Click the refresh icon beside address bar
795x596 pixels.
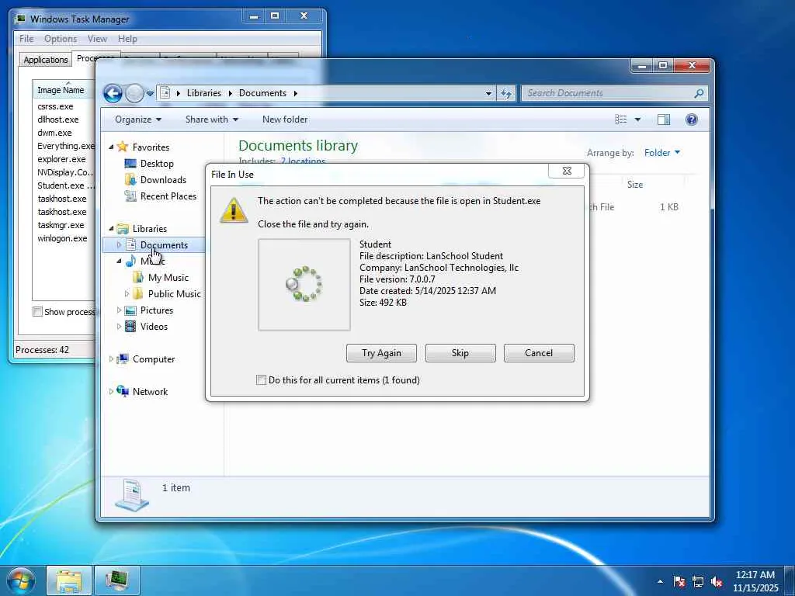[506, 93]
